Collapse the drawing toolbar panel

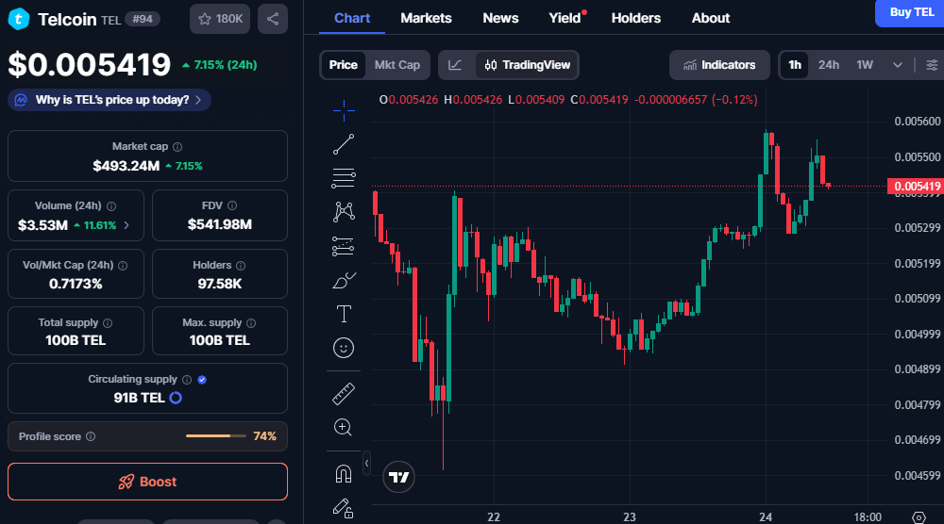[366, 463]
